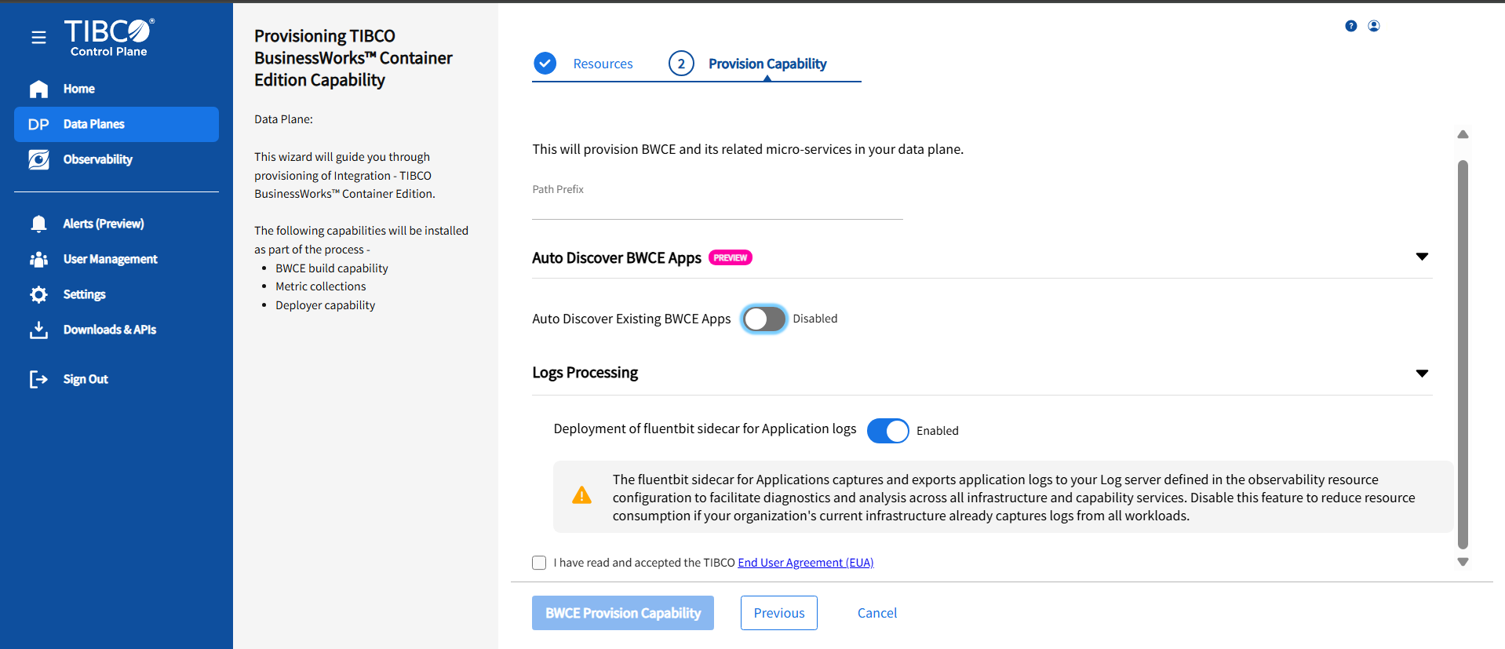Collapse the Logs Processing section
Image resolution: width=1505 pixels, height=649 pixels.
coord(1422,374)
